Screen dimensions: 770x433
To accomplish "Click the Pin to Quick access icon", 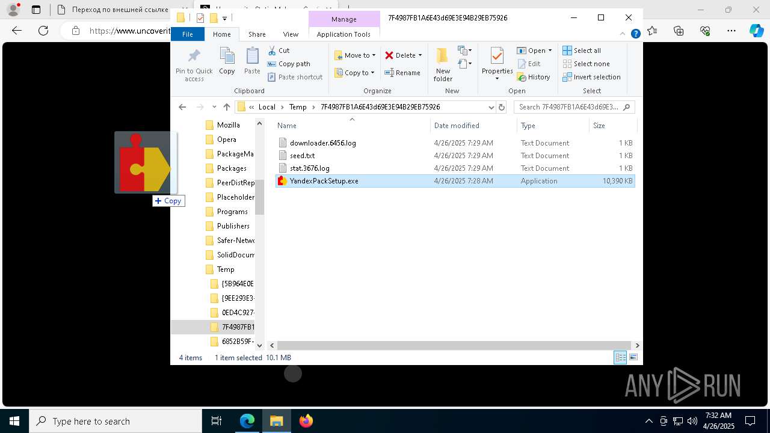I will tap(194, 64).
